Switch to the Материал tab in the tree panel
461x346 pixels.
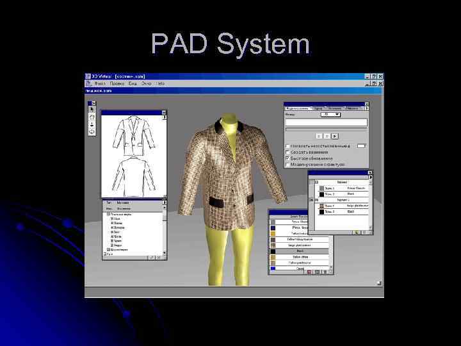(123, 202)
